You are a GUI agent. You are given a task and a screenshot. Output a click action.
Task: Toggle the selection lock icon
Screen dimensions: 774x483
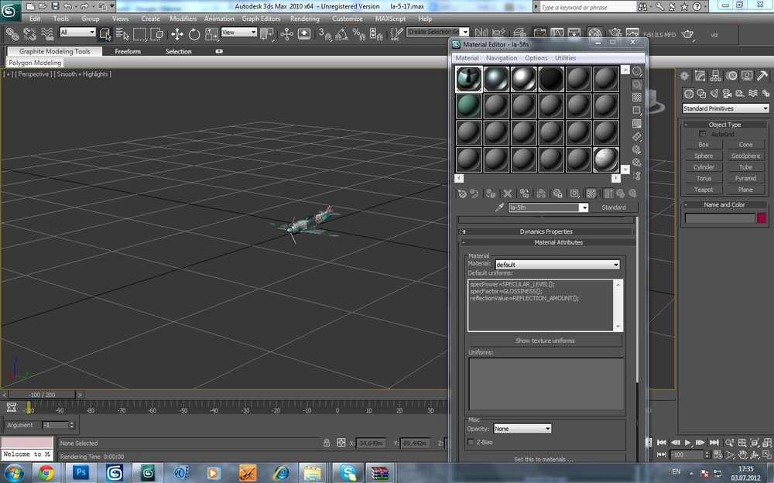click(x=327, y=443)
